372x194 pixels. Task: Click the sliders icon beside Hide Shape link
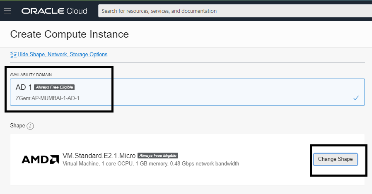(x=13, y=55)
